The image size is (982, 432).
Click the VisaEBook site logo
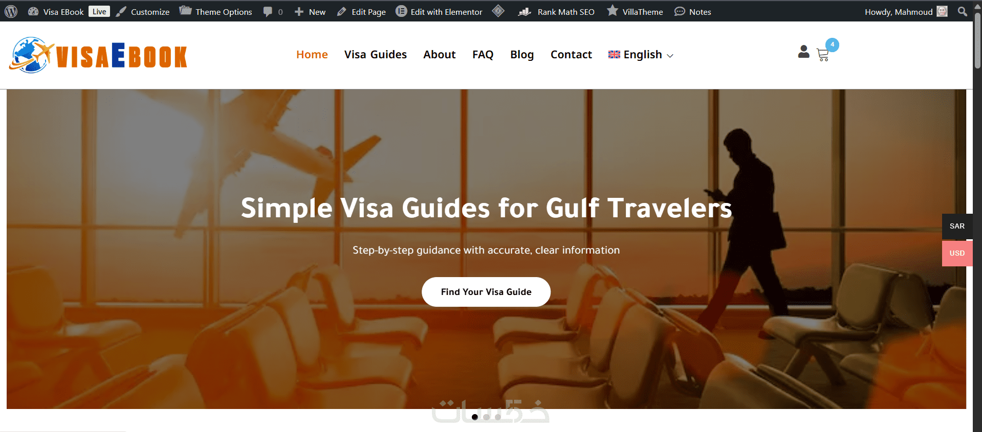[x=98, y=55]
